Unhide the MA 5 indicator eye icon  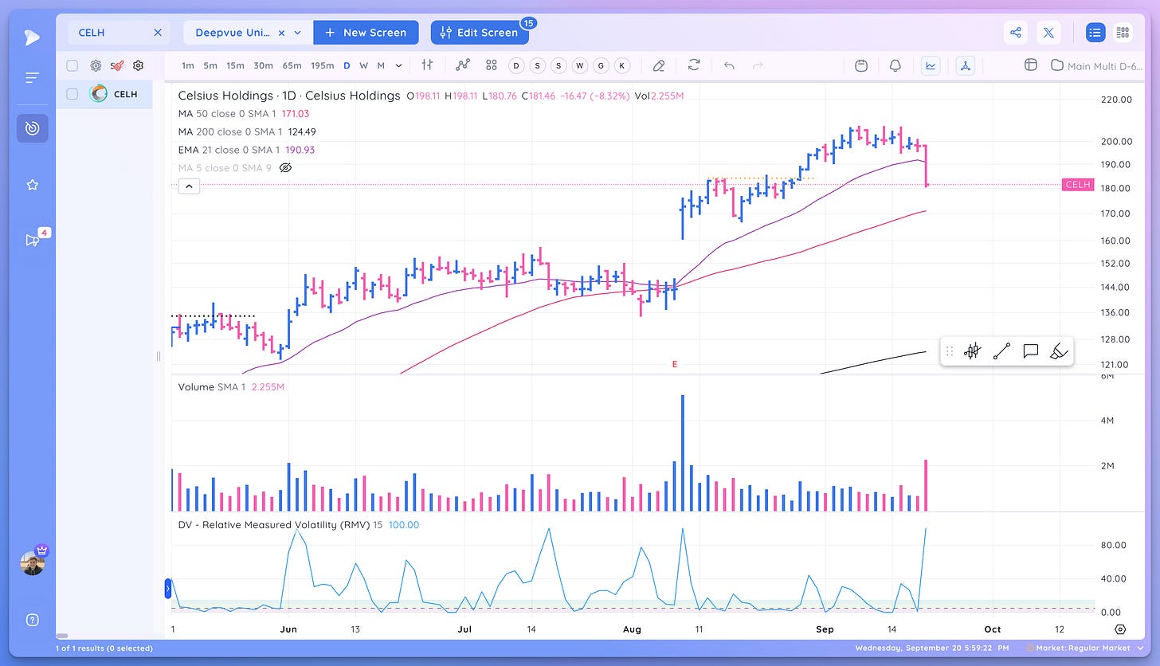pyautogui.click(x=286, y=168)
